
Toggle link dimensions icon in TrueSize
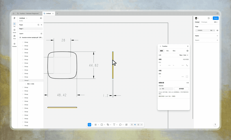[187, 65]
